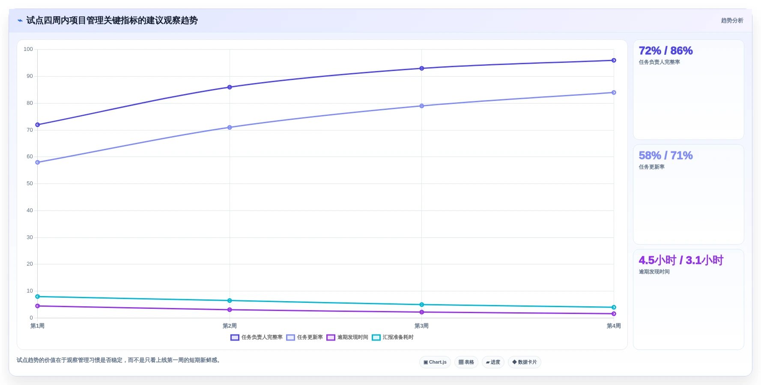
Task: Click 逾期发现时间 data point at 第3周
Action: (x=422, y=312)
